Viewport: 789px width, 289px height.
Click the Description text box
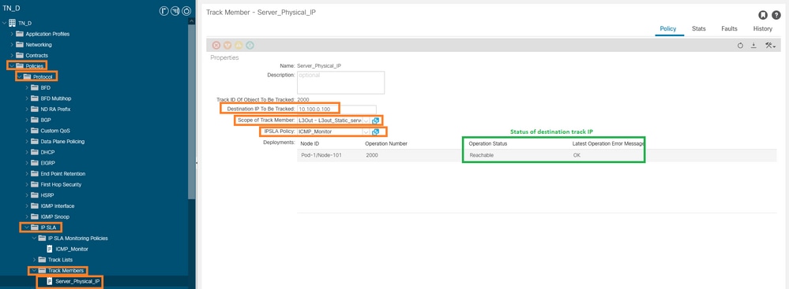pos(340,82)
